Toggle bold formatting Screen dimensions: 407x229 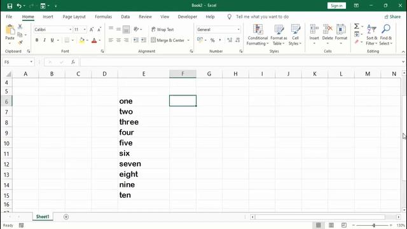(37, 40)
